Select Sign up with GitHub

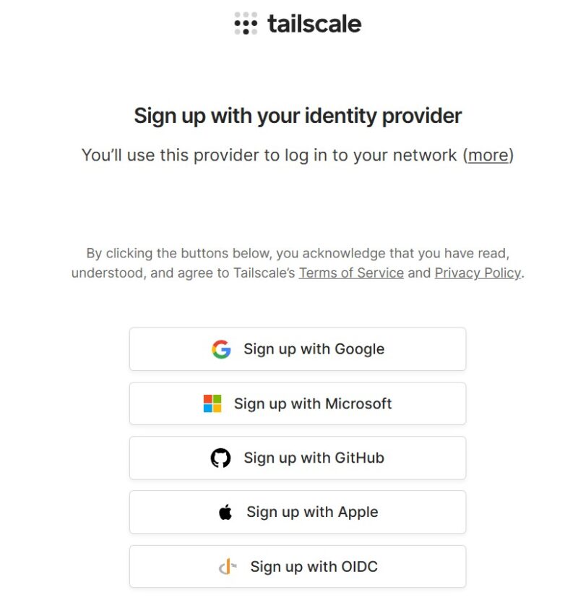298,458
